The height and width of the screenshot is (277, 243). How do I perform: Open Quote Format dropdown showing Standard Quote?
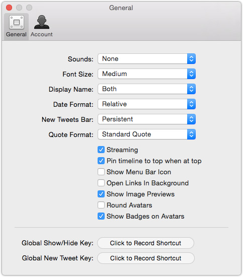146,134
